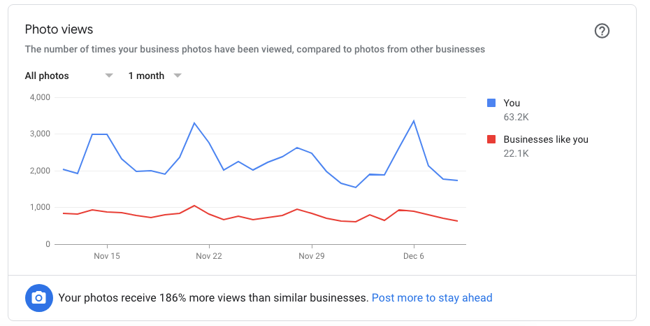The image size is (650, 326).
Task: Click the Photo views heading
Action: coord(59,29)
